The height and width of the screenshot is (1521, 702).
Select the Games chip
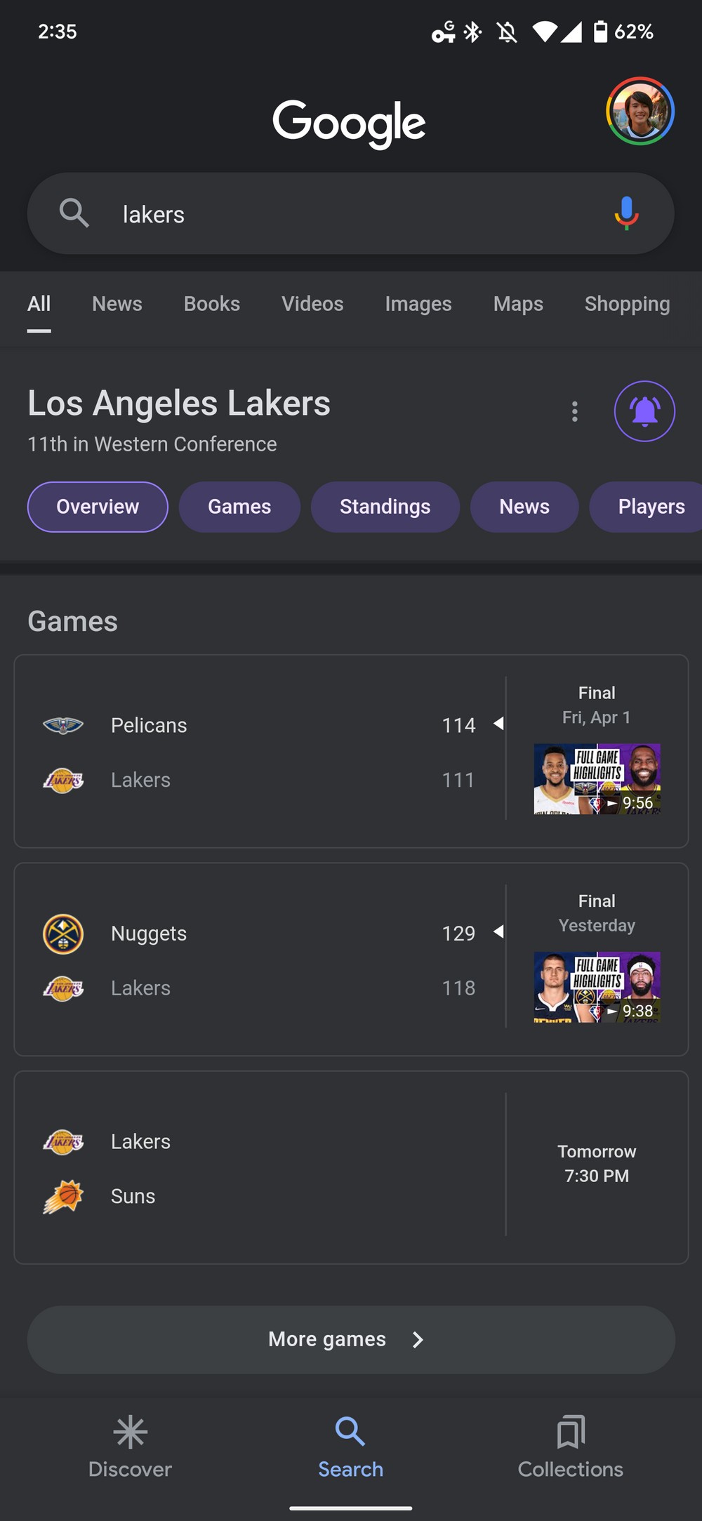[239, 507]
